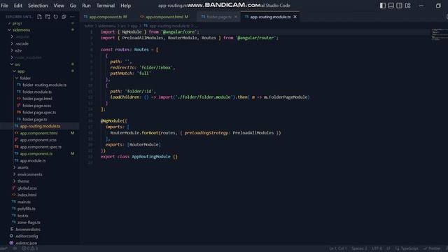Open the Customize Layout icon in title bar
This screenshot has height=252, width=448.
tap(407, 6)
